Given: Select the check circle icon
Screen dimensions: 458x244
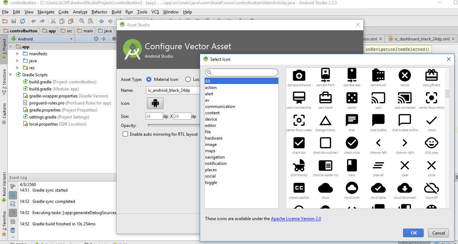Looking at the screenshot, I should (x=352, y=143).
